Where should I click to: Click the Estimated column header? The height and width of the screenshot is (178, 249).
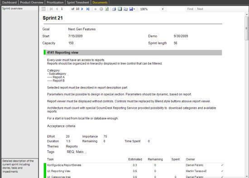[x=135, y=159]
